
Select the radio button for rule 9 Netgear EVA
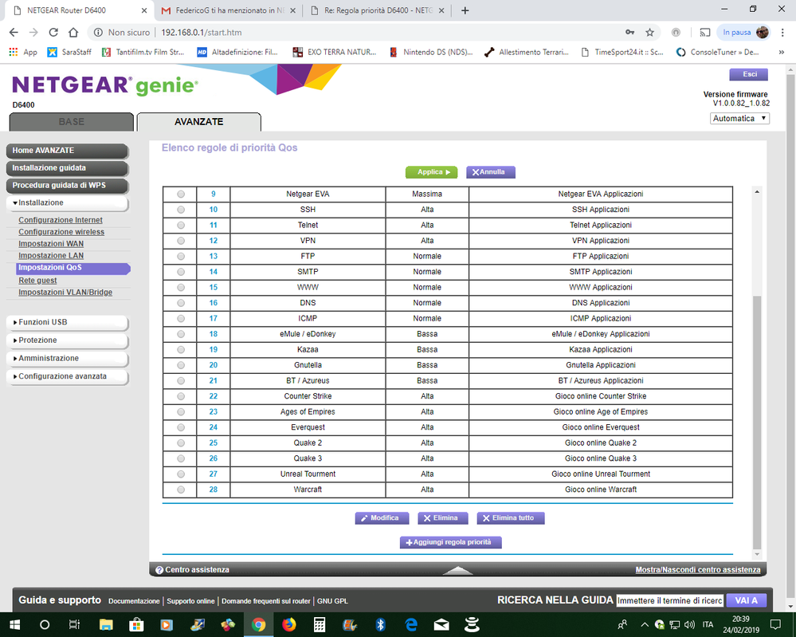point(181,194)
